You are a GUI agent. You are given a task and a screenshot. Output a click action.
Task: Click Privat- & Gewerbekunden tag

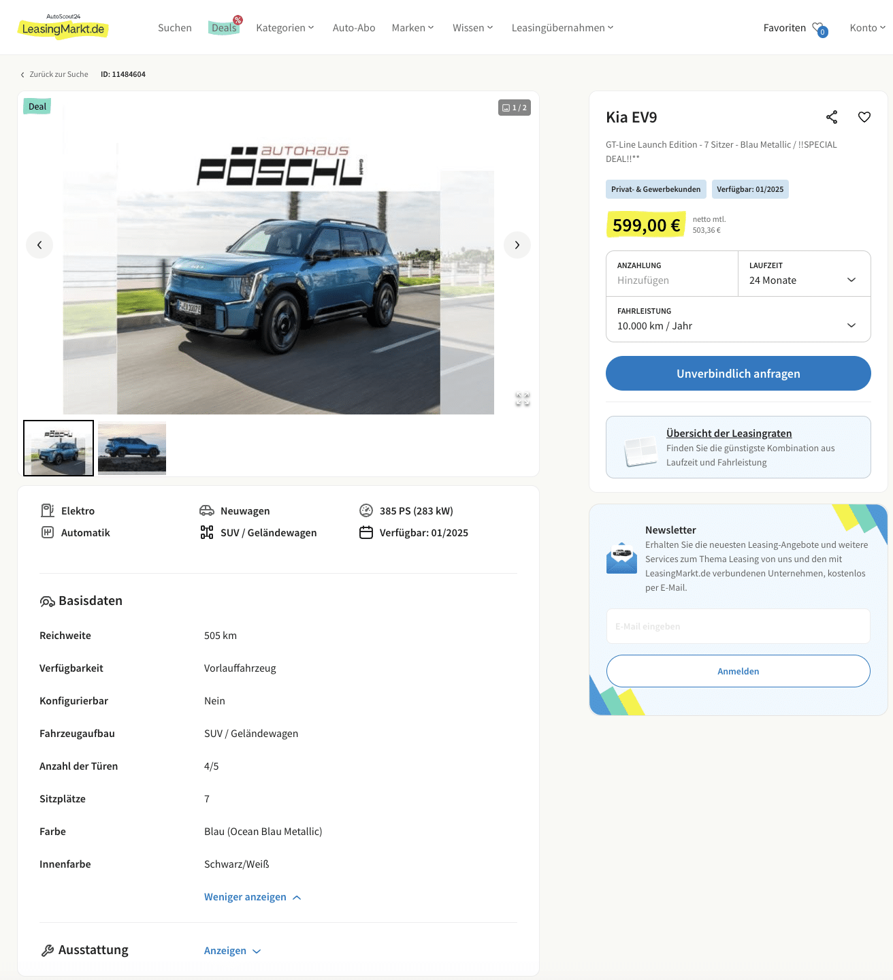655,189
